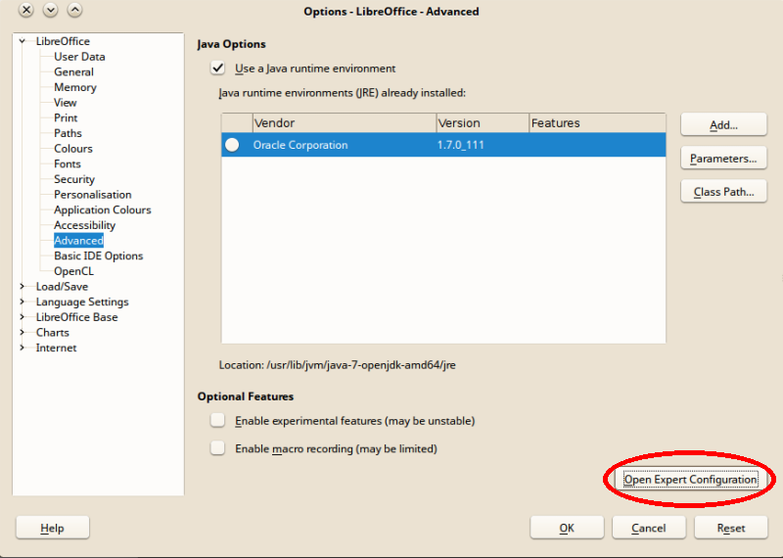Expand the LibreOffice Base tree node
The height and width of the screenshot is (558, 783).
[23, 317]
